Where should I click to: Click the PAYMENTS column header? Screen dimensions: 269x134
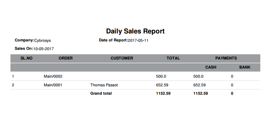(226, 58)
